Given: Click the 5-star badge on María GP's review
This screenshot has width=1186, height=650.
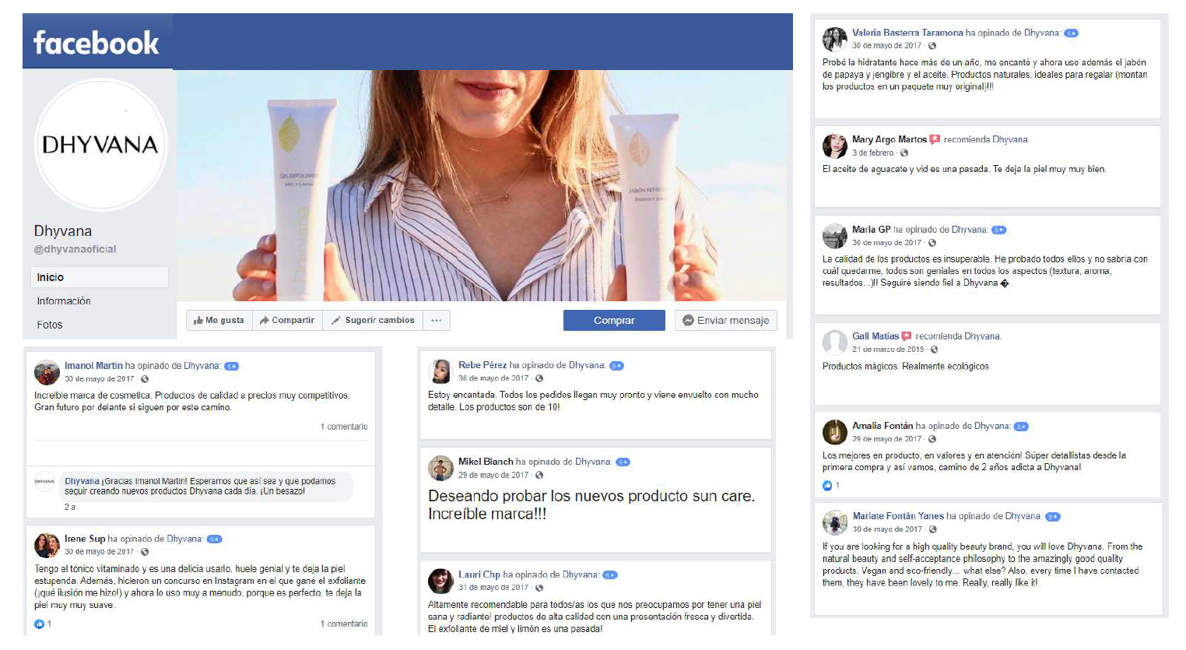Looking at the screenshot, I should [x=999, y=230].
